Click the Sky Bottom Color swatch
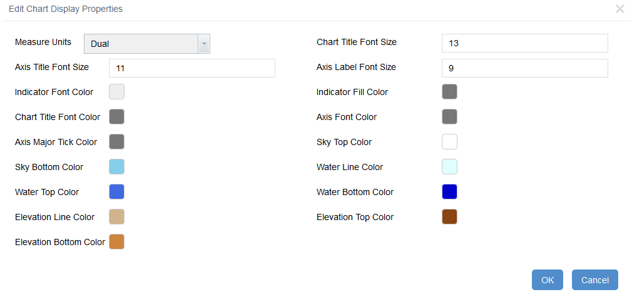Screen dimensions: 632x297 pos(116,167)
